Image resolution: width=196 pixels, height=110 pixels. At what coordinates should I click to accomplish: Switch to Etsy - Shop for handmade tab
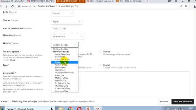tap(129, 1)
